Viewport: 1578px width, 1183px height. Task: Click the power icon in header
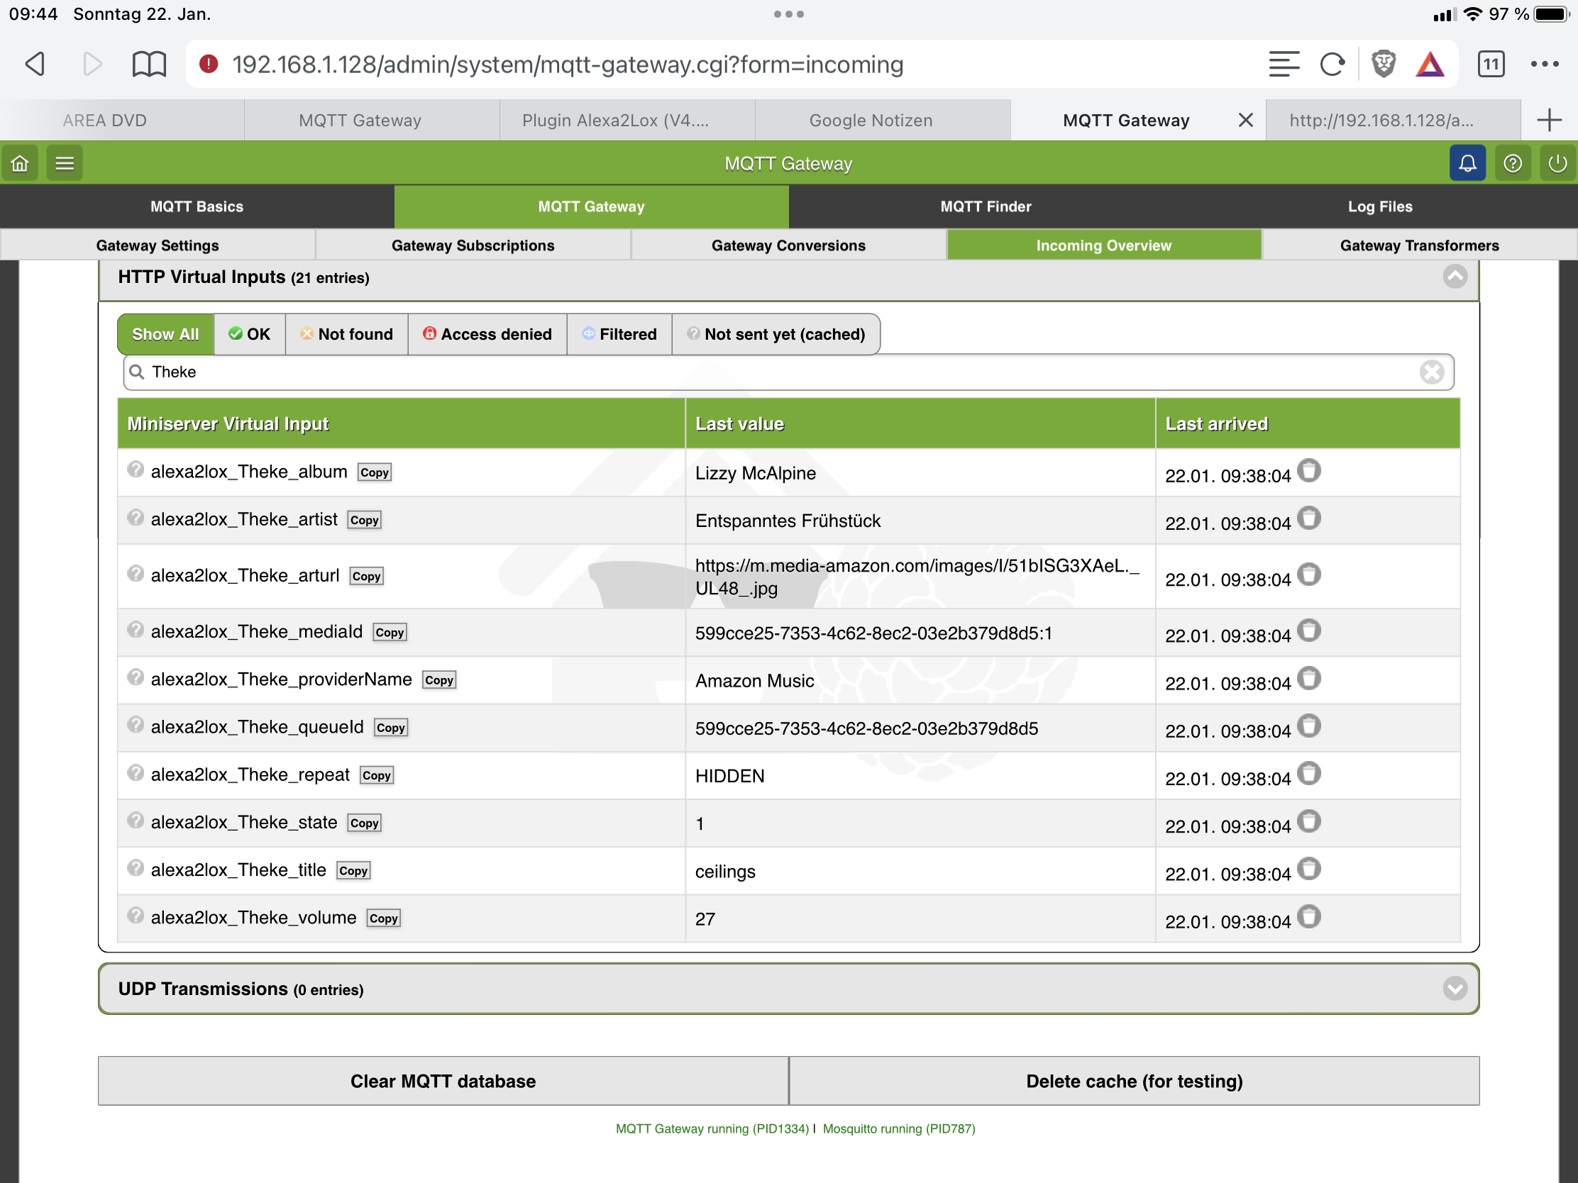[x=1557, y=163]
